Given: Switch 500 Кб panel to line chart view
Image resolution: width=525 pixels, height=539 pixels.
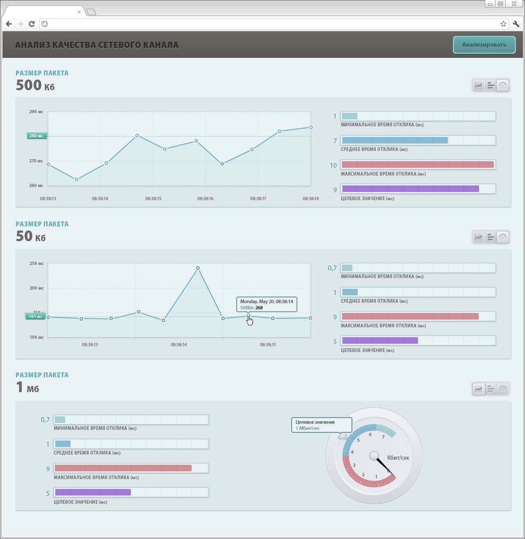Looking at the screenshot, I should tap(479, 85).
